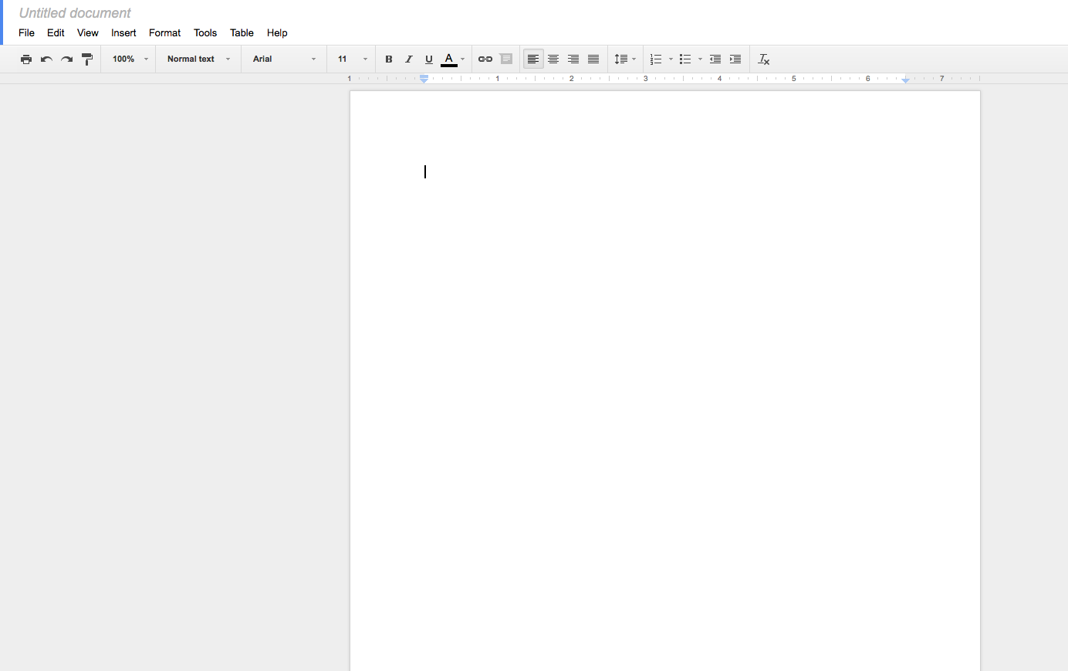Apply a numbered list
The image size is (1068, 671).
pos(657,59)
